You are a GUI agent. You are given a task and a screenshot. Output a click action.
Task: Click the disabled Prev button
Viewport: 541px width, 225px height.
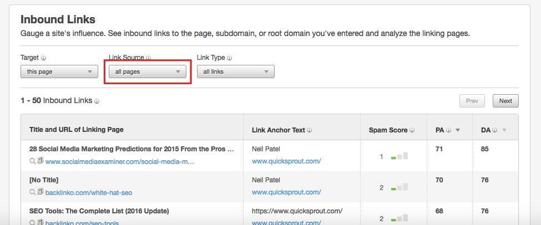(472, 101)
